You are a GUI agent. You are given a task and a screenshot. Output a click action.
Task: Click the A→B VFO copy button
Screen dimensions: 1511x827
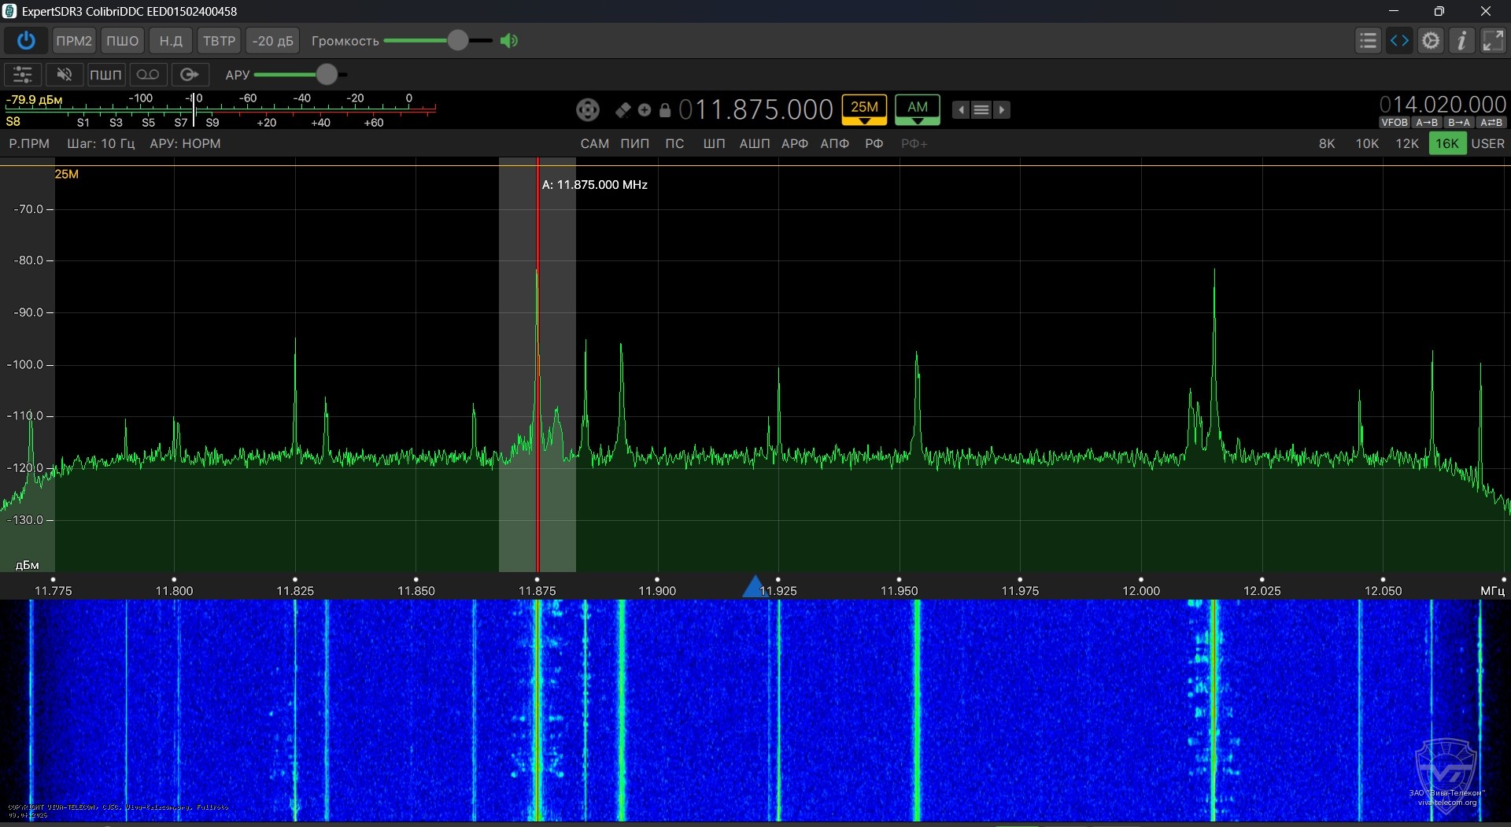[x=1427, y=123]
